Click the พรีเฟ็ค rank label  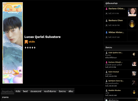[32, 42]
